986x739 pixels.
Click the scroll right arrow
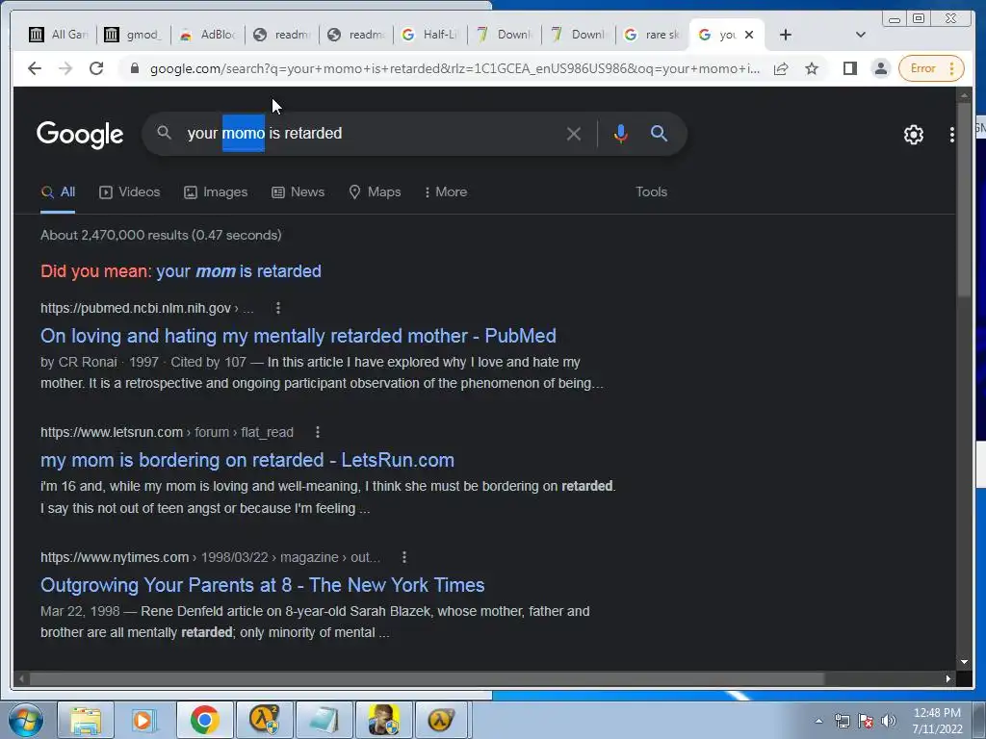[948, 678]
